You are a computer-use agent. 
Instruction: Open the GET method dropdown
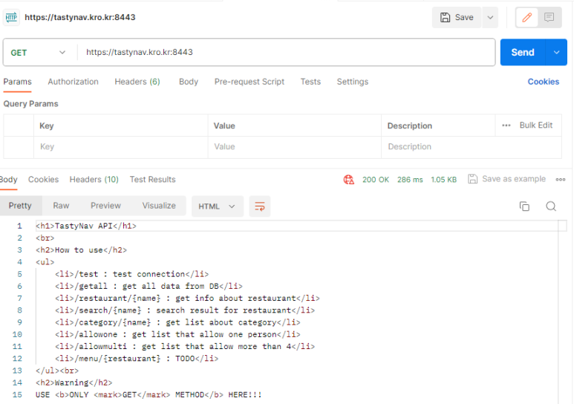click(39, 53)
